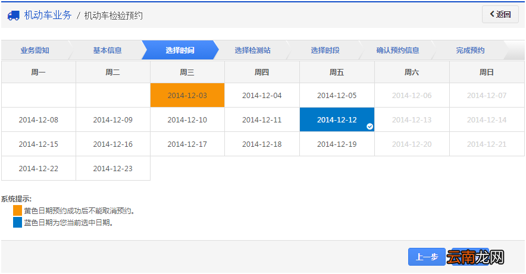This screenshot has width=526, height=274.
Task: Switch to the 选择检测站 step
Action: [252, 51]
